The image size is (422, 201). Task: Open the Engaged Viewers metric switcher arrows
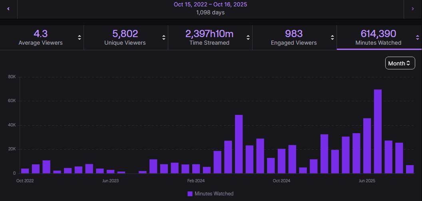(332, 37)
